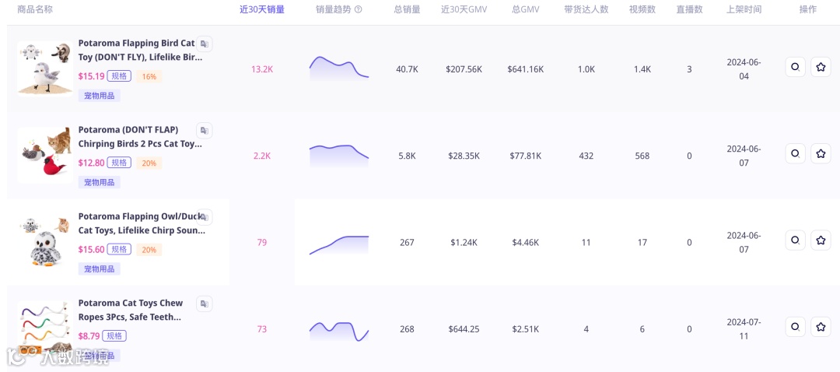
Task: Click the Owl/Duck product thumbnail
Action: 44,242
